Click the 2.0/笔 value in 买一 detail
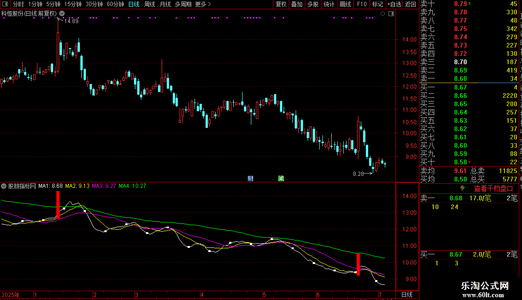522x300 pixels. click(x=482, y=255)
